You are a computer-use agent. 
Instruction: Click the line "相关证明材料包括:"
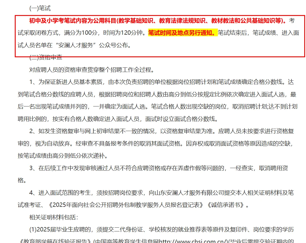pyautogui.click(x=54, y=217)
